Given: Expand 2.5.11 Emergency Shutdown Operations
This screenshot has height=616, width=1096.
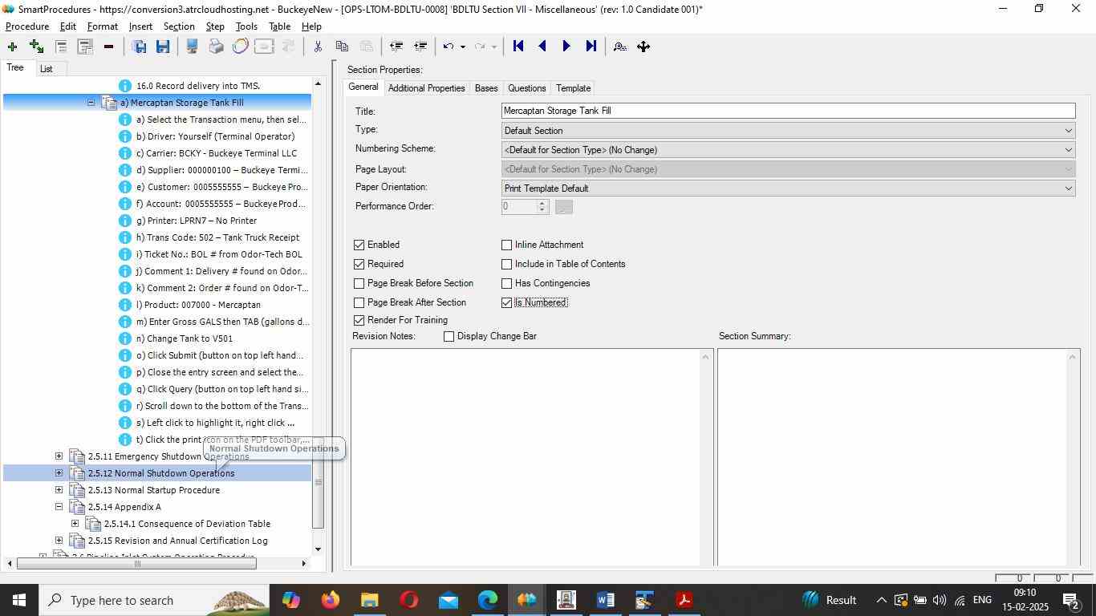Looking at the screenshot, I should [59, 456].
